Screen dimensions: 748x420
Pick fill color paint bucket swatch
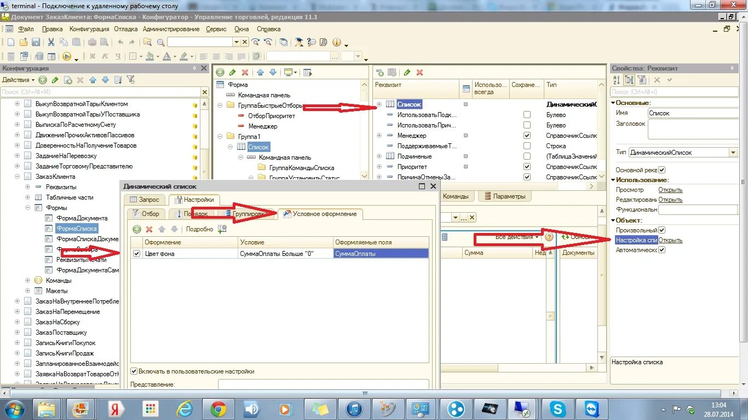pos(149,56)
